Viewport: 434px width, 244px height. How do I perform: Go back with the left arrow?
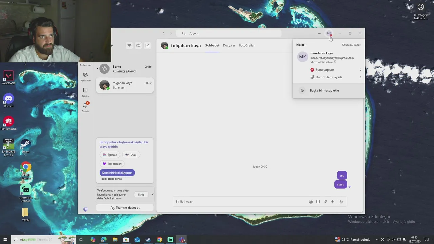pos(163,33)
